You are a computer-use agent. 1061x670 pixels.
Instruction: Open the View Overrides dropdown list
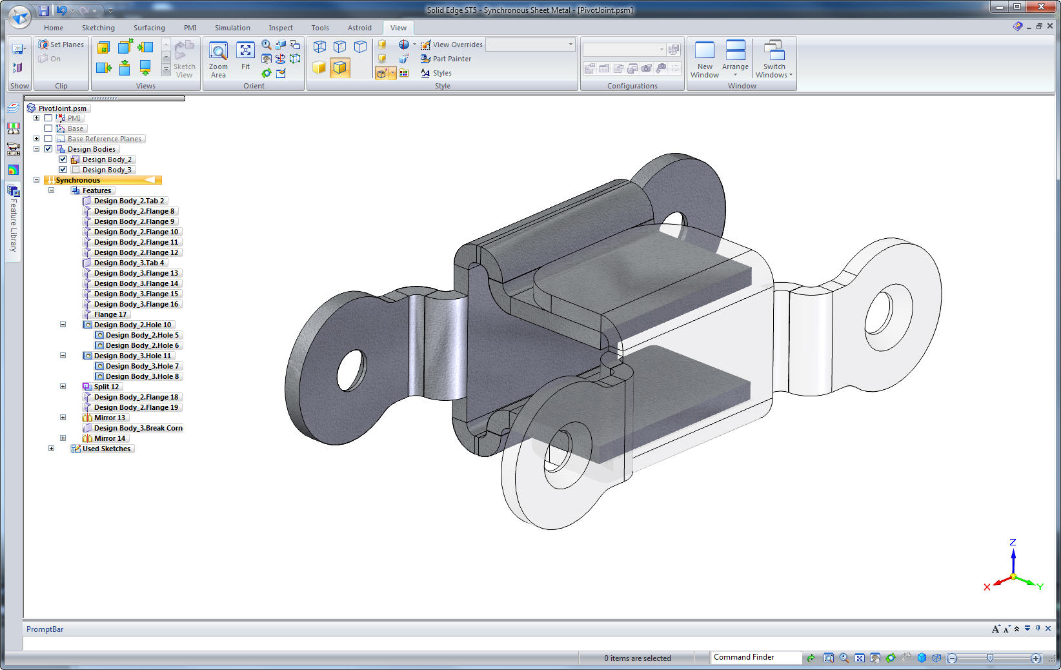pyautogui.click(x=571, y=45)
